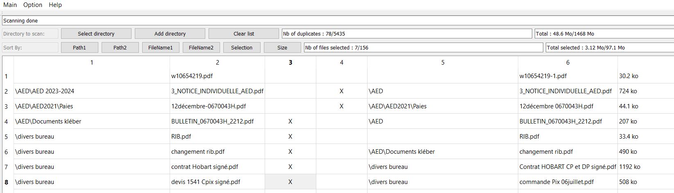674x193 pixels.
Task: Click the Nb of duplicates field
Action: click(407, 34)
